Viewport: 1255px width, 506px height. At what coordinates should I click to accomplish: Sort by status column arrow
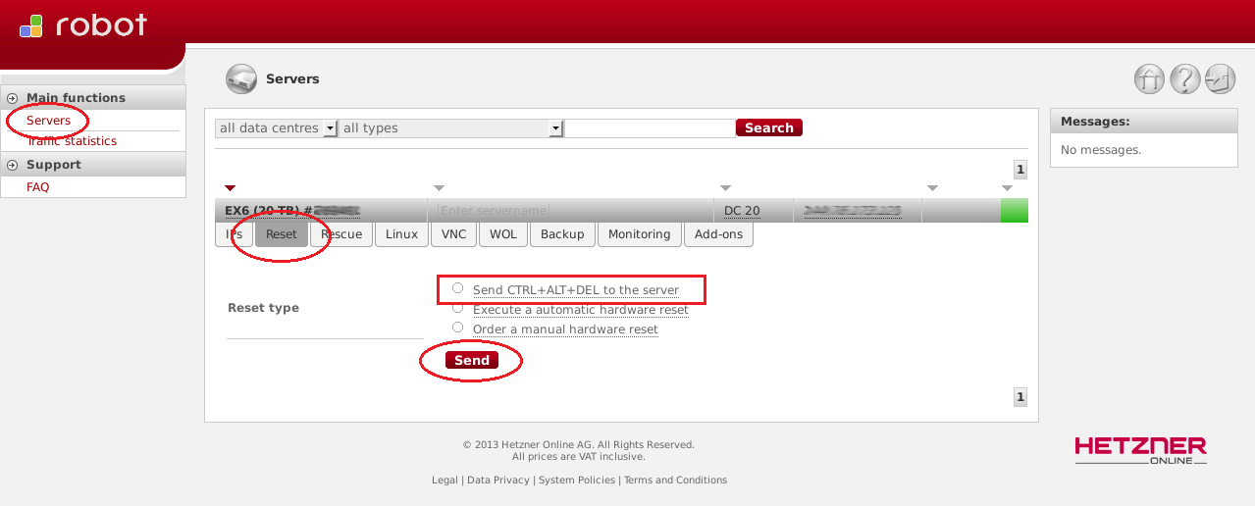coord(1007,187)
